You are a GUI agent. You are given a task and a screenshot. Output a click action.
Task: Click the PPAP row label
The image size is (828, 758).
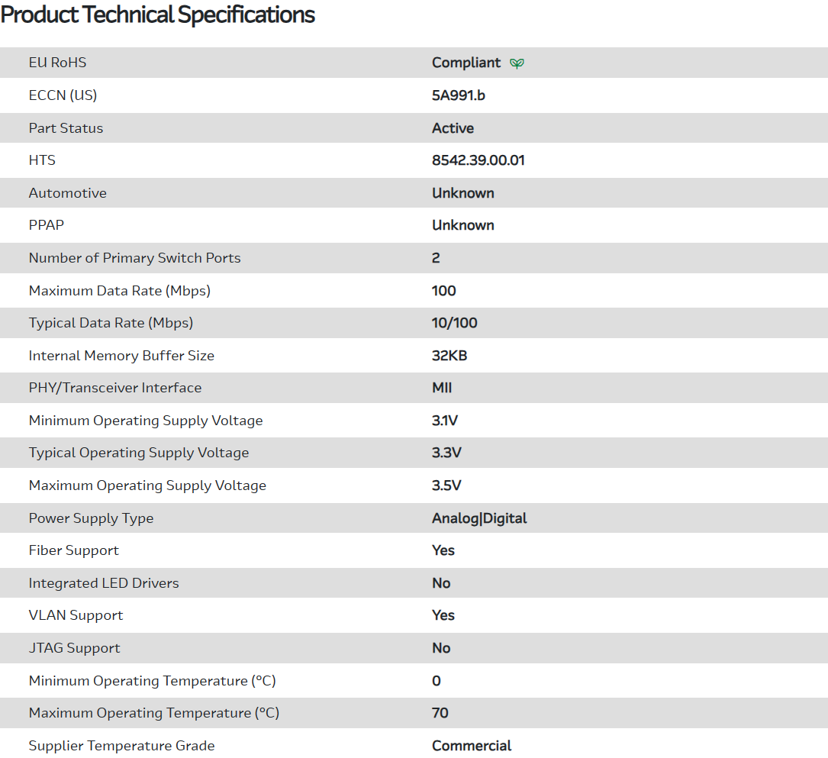pos(47,225)
